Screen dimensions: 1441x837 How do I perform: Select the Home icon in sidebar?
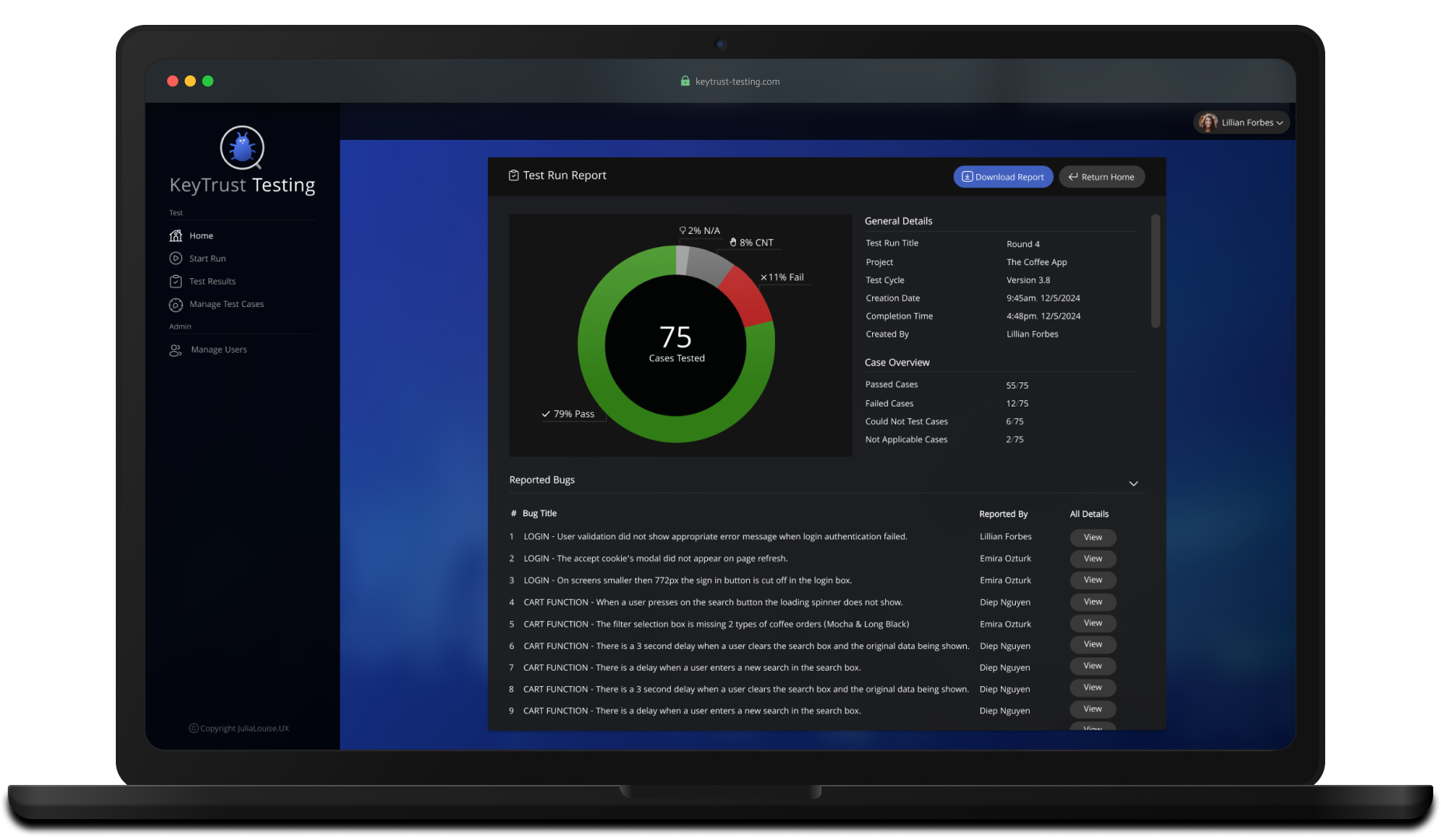[176, 235]
